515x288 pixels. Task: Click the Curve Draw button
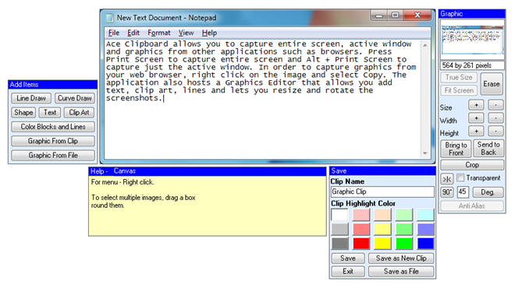click(75, 98)
